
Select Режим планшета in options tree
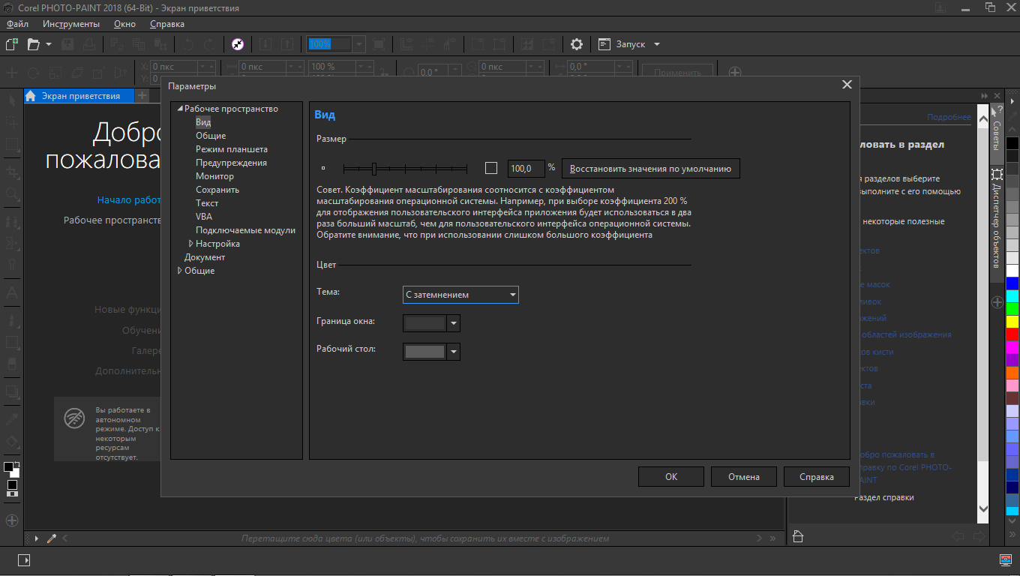click(232, 149)
